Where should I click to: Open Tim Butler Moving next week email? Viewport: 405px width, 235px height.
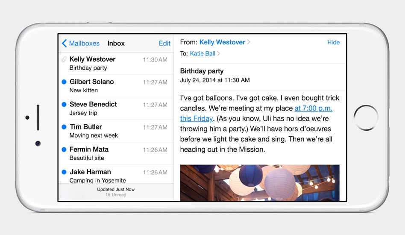pyautogui.click(x=116, y=131)
